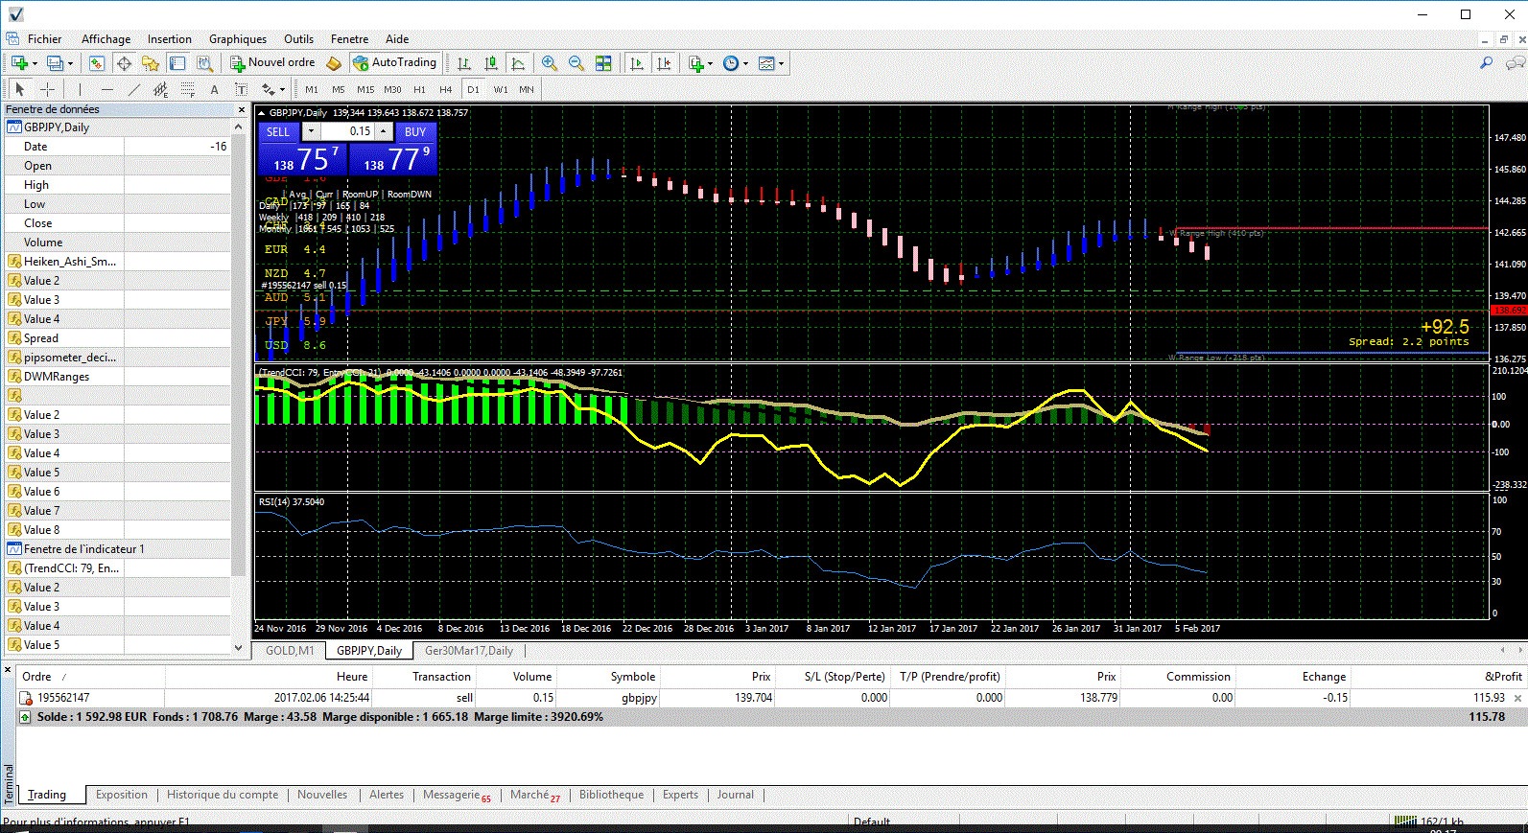
Task: Switch to the Historique du compte tab
Action: (223, 795)
